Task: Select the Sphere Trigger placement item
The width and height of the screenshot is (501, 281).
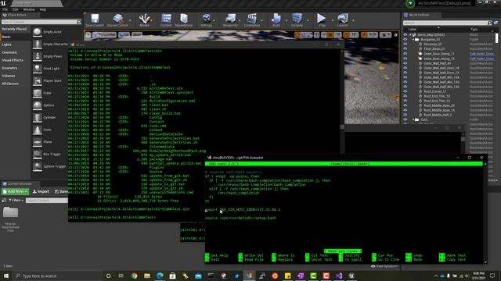Action: (x=50, y=166)
